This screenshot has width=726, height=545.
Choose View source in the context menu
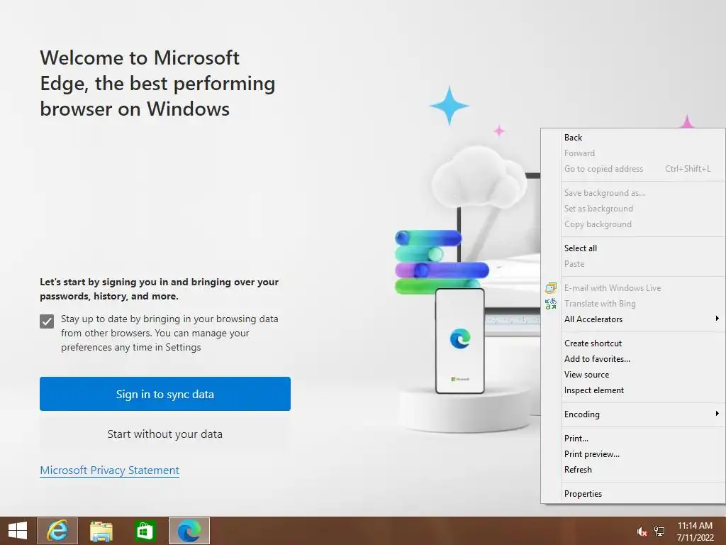[x=633, y=375]
